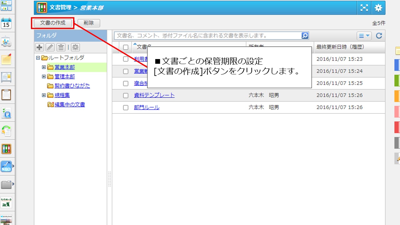This screenshot has width=400, height=225.
Task: Check the select-all checkbox in header
Action: point(126,47)
